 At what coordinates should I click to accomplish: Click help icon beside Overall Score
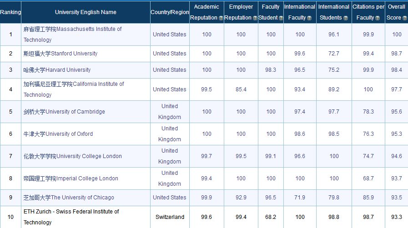405,18
